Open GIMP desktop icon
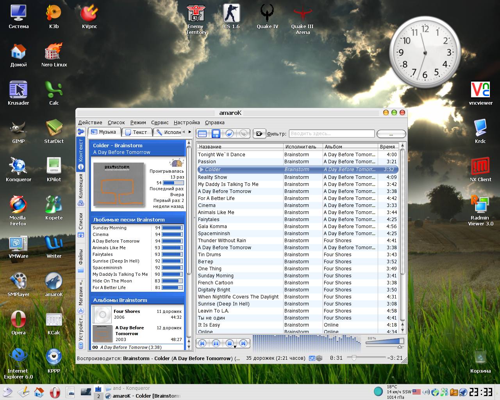The width and height of the screenshot is (500, 400). [18, 131]
